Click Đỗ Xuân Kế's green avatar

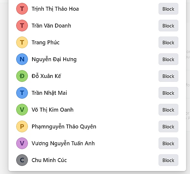click(x=22, y=76)
